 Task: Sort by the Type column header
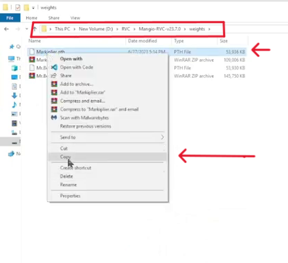[x=179, y=41]
